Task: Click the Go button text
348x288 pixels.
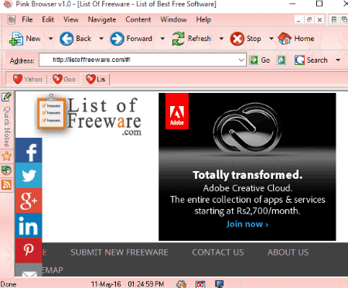Action: [x=265, y=60]
